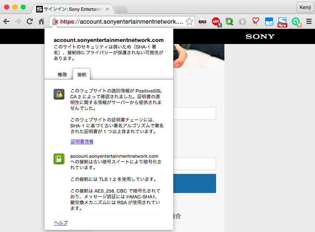Open the home page via house icon
Viewport: 315px width, 232px height.
[x=42, y=21]
